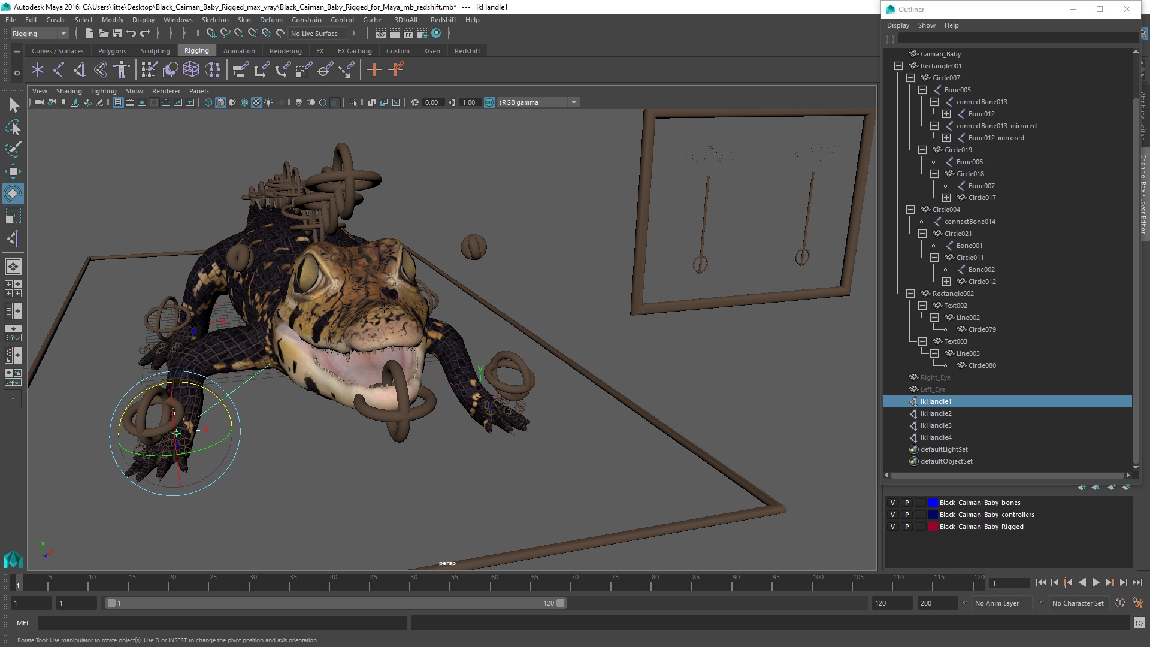Click the current frame field near playback controls

pyautogui.click(x=1009, y=583)
